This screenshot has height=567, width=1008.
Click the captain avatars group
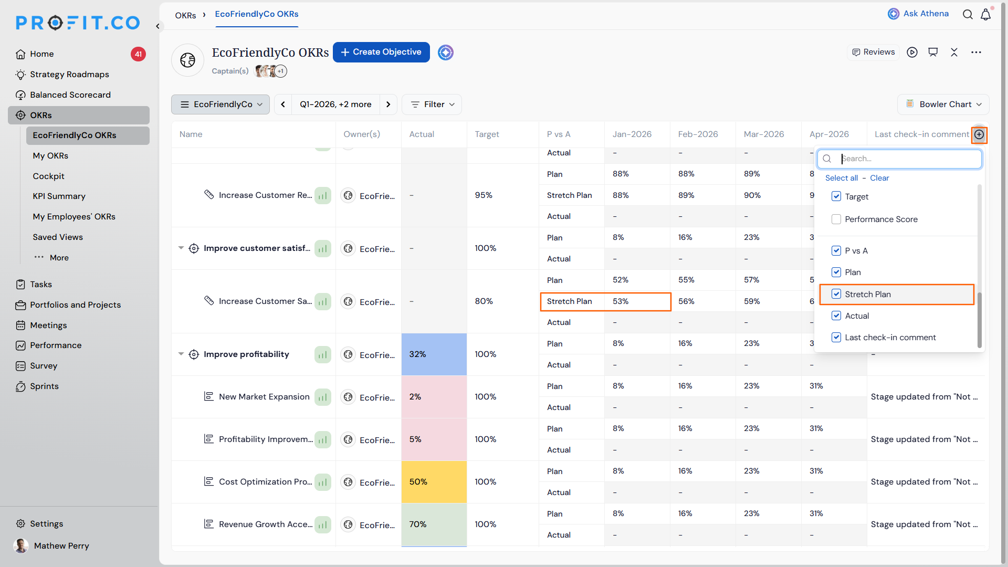click(271, 71)
